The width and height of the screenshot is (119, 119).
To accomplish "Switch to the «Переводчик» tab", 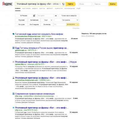I will click(70, 9).
